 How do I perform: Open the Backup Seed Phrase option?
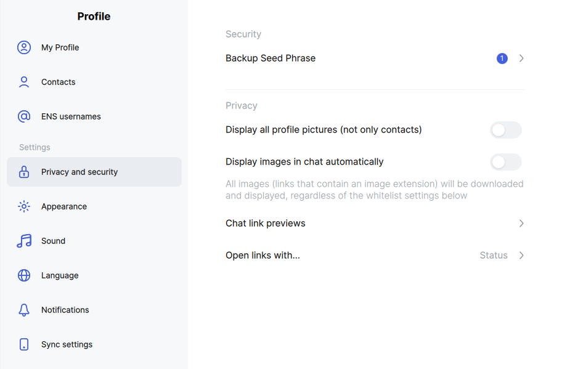pos(375,59)
